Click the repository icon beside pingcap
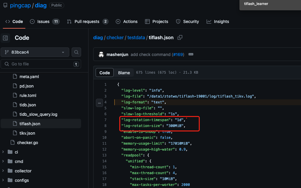301x188 pixels. click(5, 5)
